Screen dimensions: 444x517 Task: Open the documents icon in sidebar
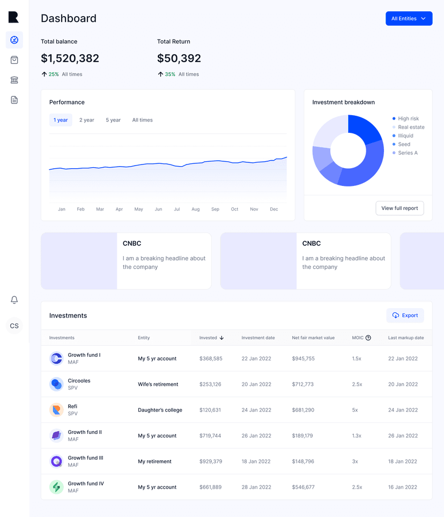(x=14, y=100)
